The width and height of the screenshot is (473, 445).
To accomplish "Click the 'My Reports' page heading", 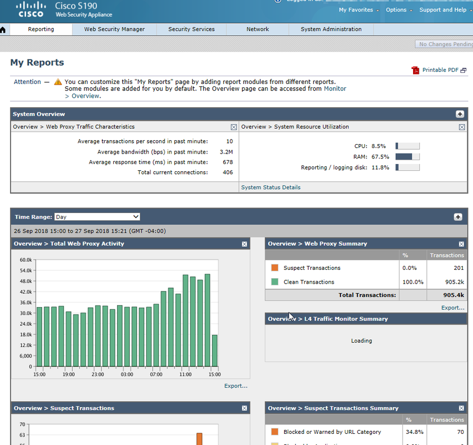I will tap(37, 62).
